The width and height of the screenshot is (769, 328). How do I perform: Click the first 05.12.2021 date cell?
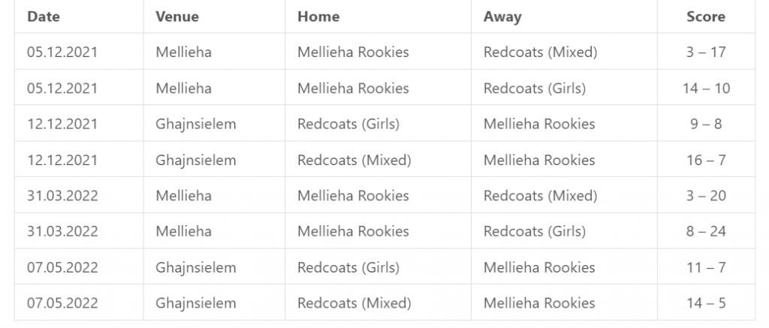[x=62, y=52]
